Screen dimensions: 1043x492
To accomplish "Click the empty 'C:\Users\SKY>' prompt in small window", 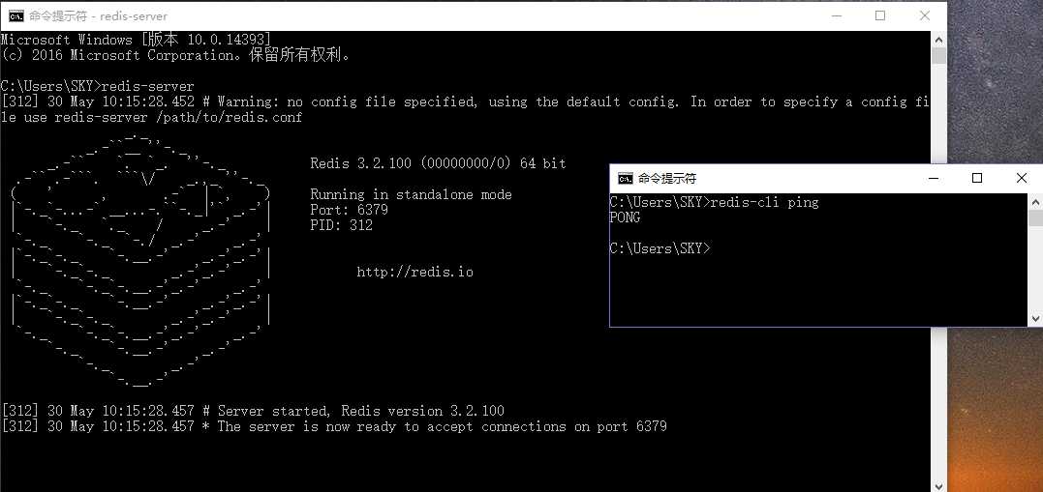I will click(660, 249).
